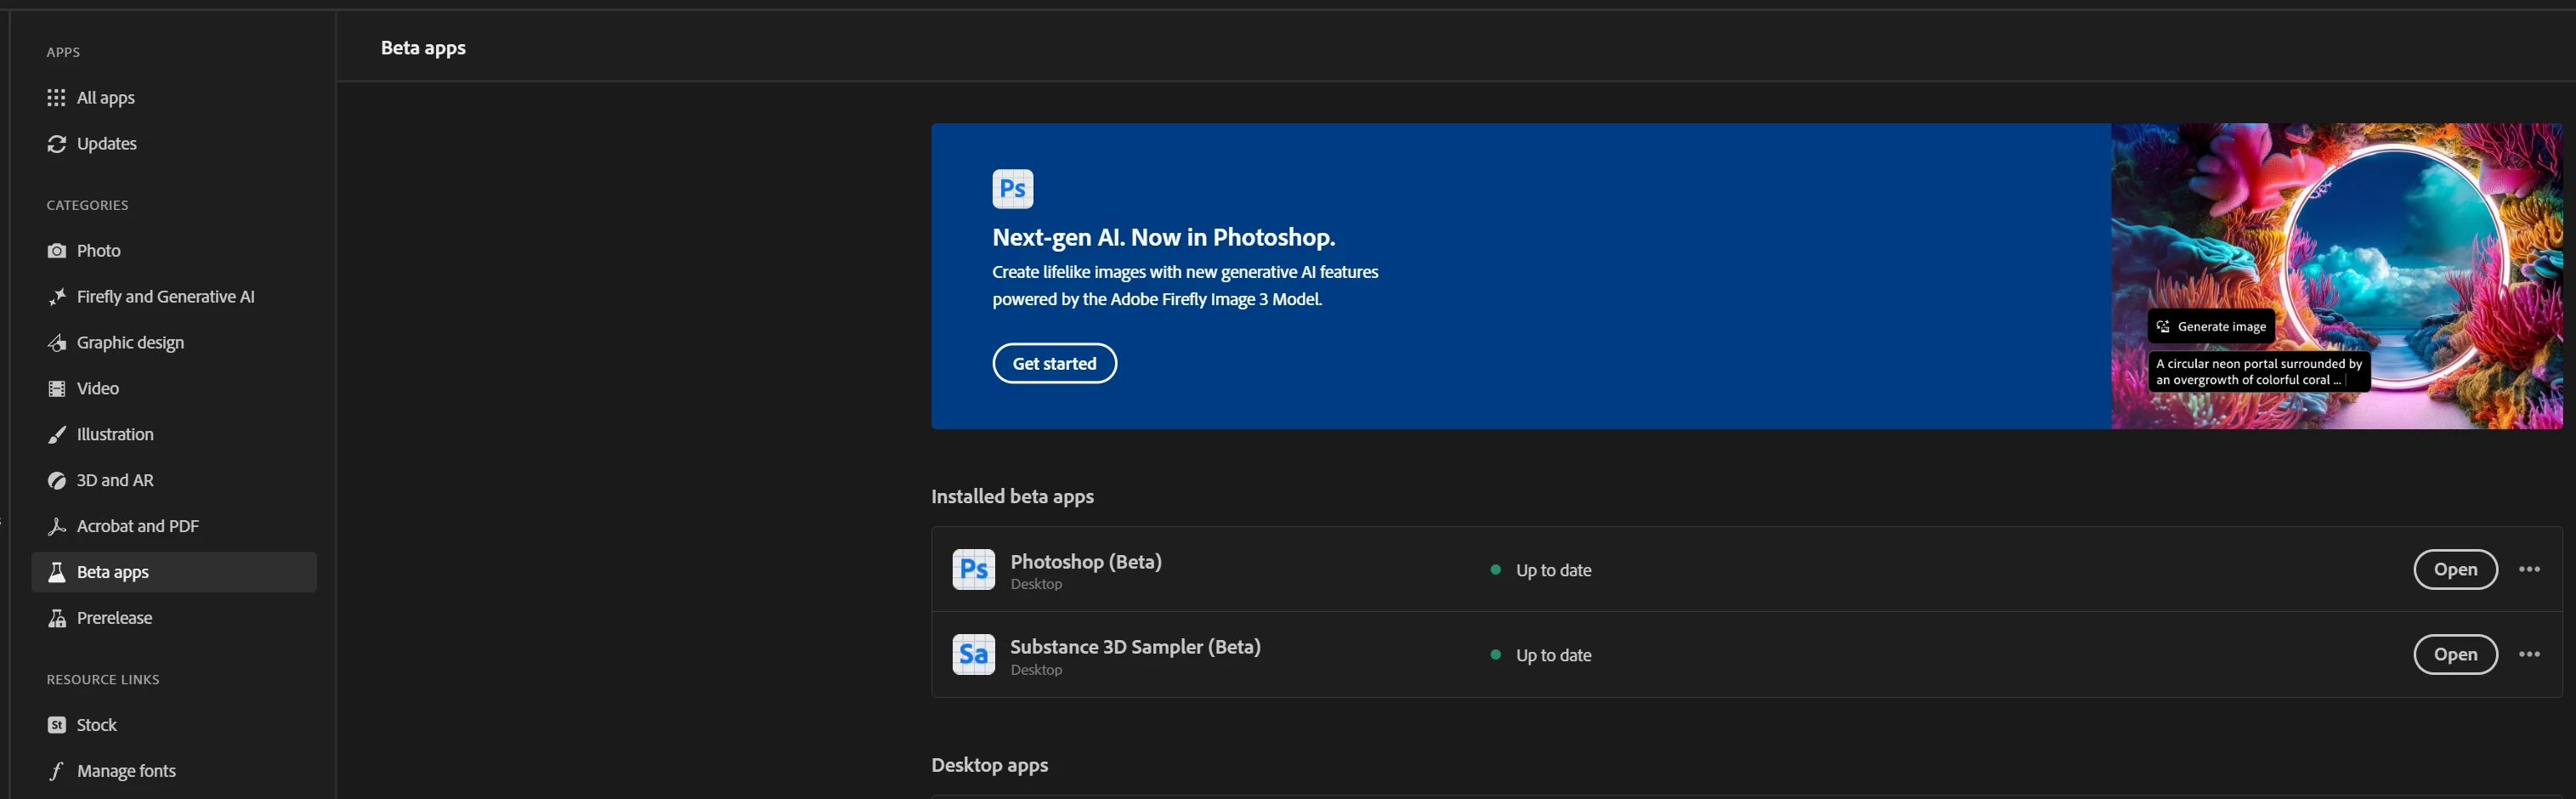The image size is (2576, 799).
Task: Click the Updates refresh icon
Action: point(56,144)
